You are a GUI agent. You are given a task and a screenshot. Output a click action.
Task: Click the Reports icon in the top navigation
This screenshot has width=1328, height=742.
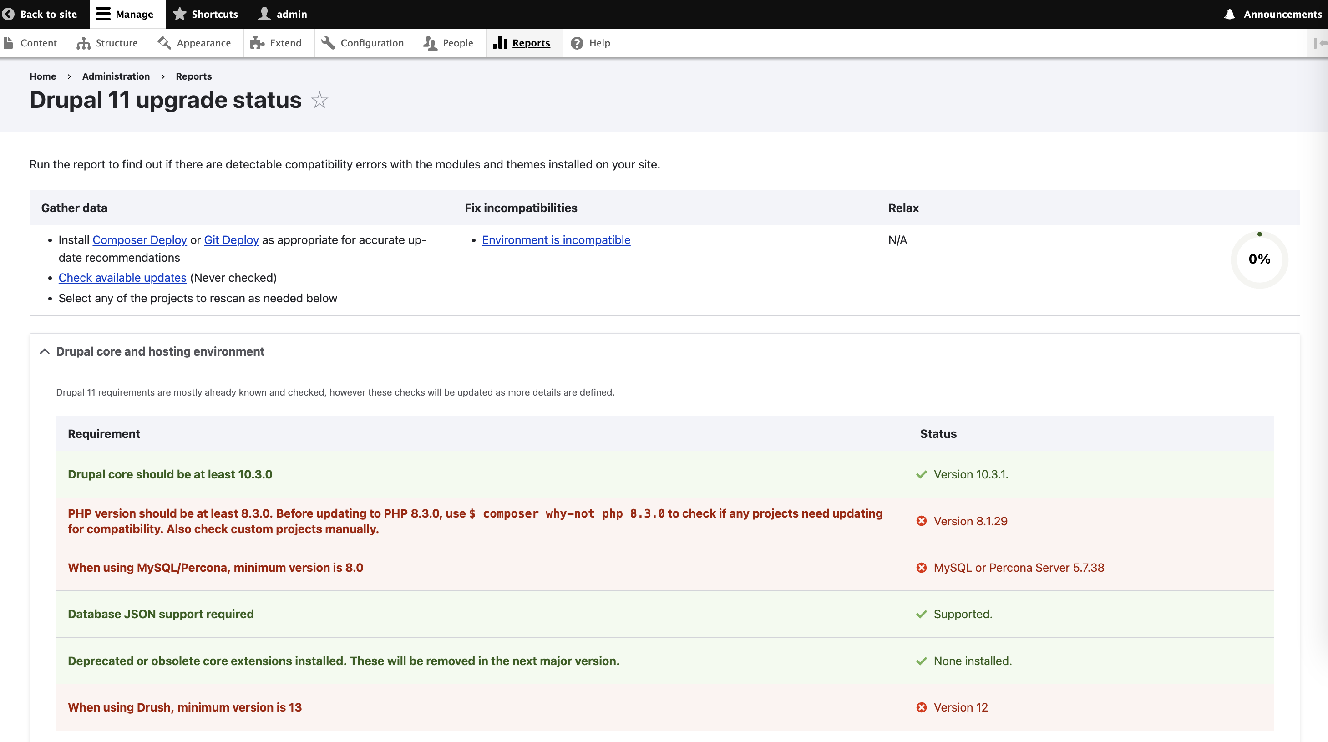point(500,43)
